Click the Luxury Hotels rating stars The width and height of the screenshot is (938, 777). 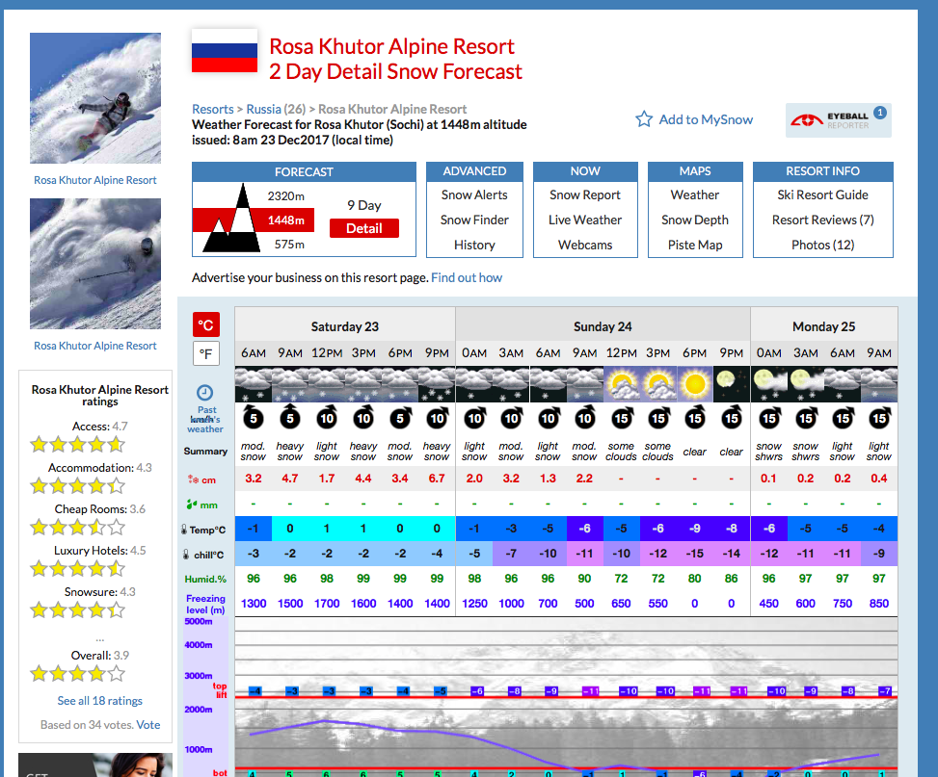coord(78,568)
